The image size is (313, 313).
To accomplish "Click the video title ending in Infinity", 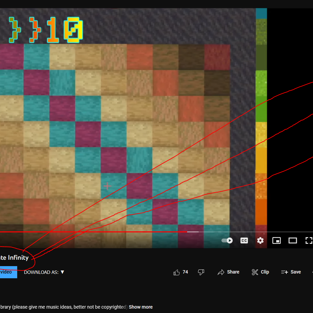I will tap(14, 258).
